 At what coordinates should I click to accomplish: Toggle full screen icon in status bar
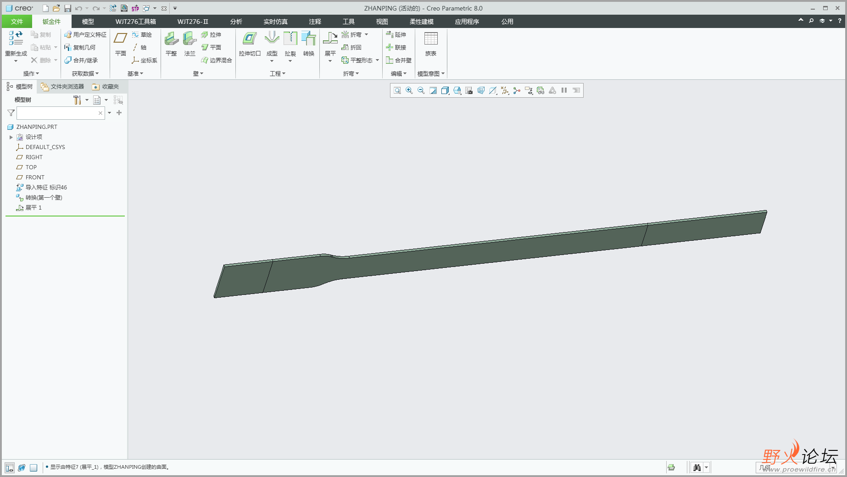click(x=33, y=468)
